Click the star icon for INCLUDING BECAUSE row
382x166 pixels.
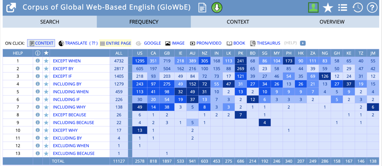(46, 123)
